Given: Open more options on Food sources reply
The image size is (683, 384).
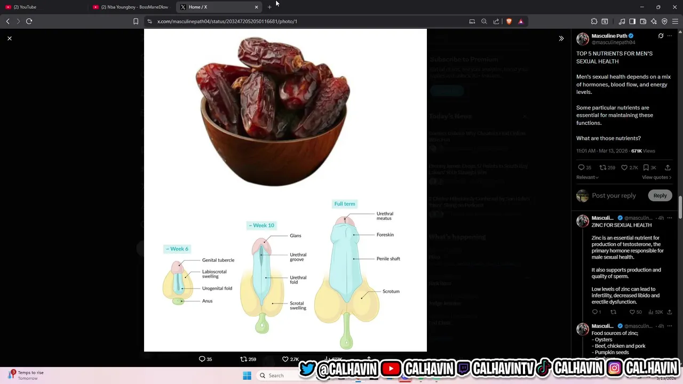Looking at the screenshot, I should pos(670,326).
